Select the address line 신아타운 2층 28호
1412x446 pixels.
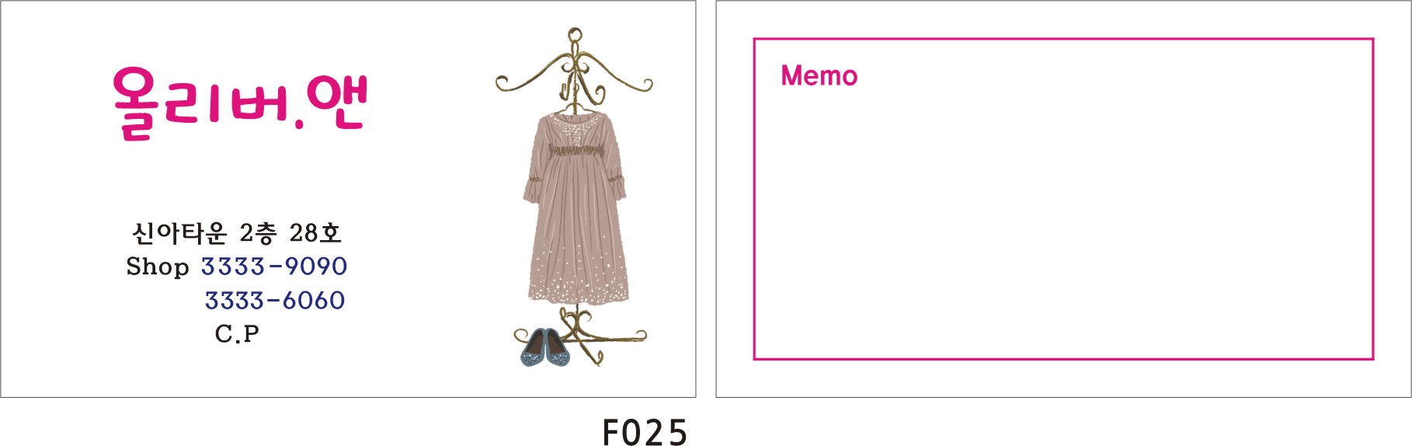[237, 232]
